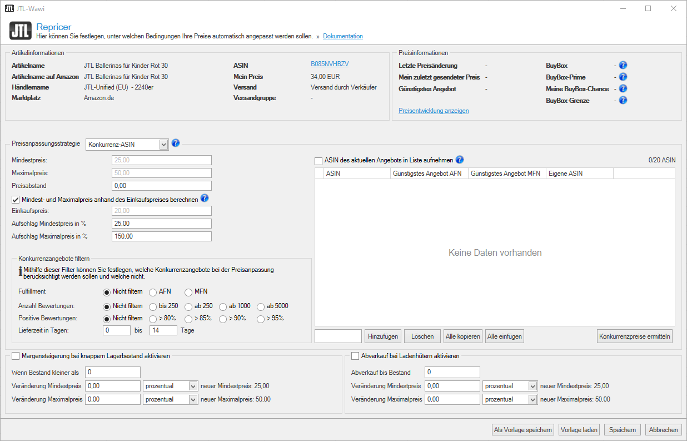Select AFN fulfillment filter
Image resolution: width=687 pixels, height=441 pixels.
(153, 291)
